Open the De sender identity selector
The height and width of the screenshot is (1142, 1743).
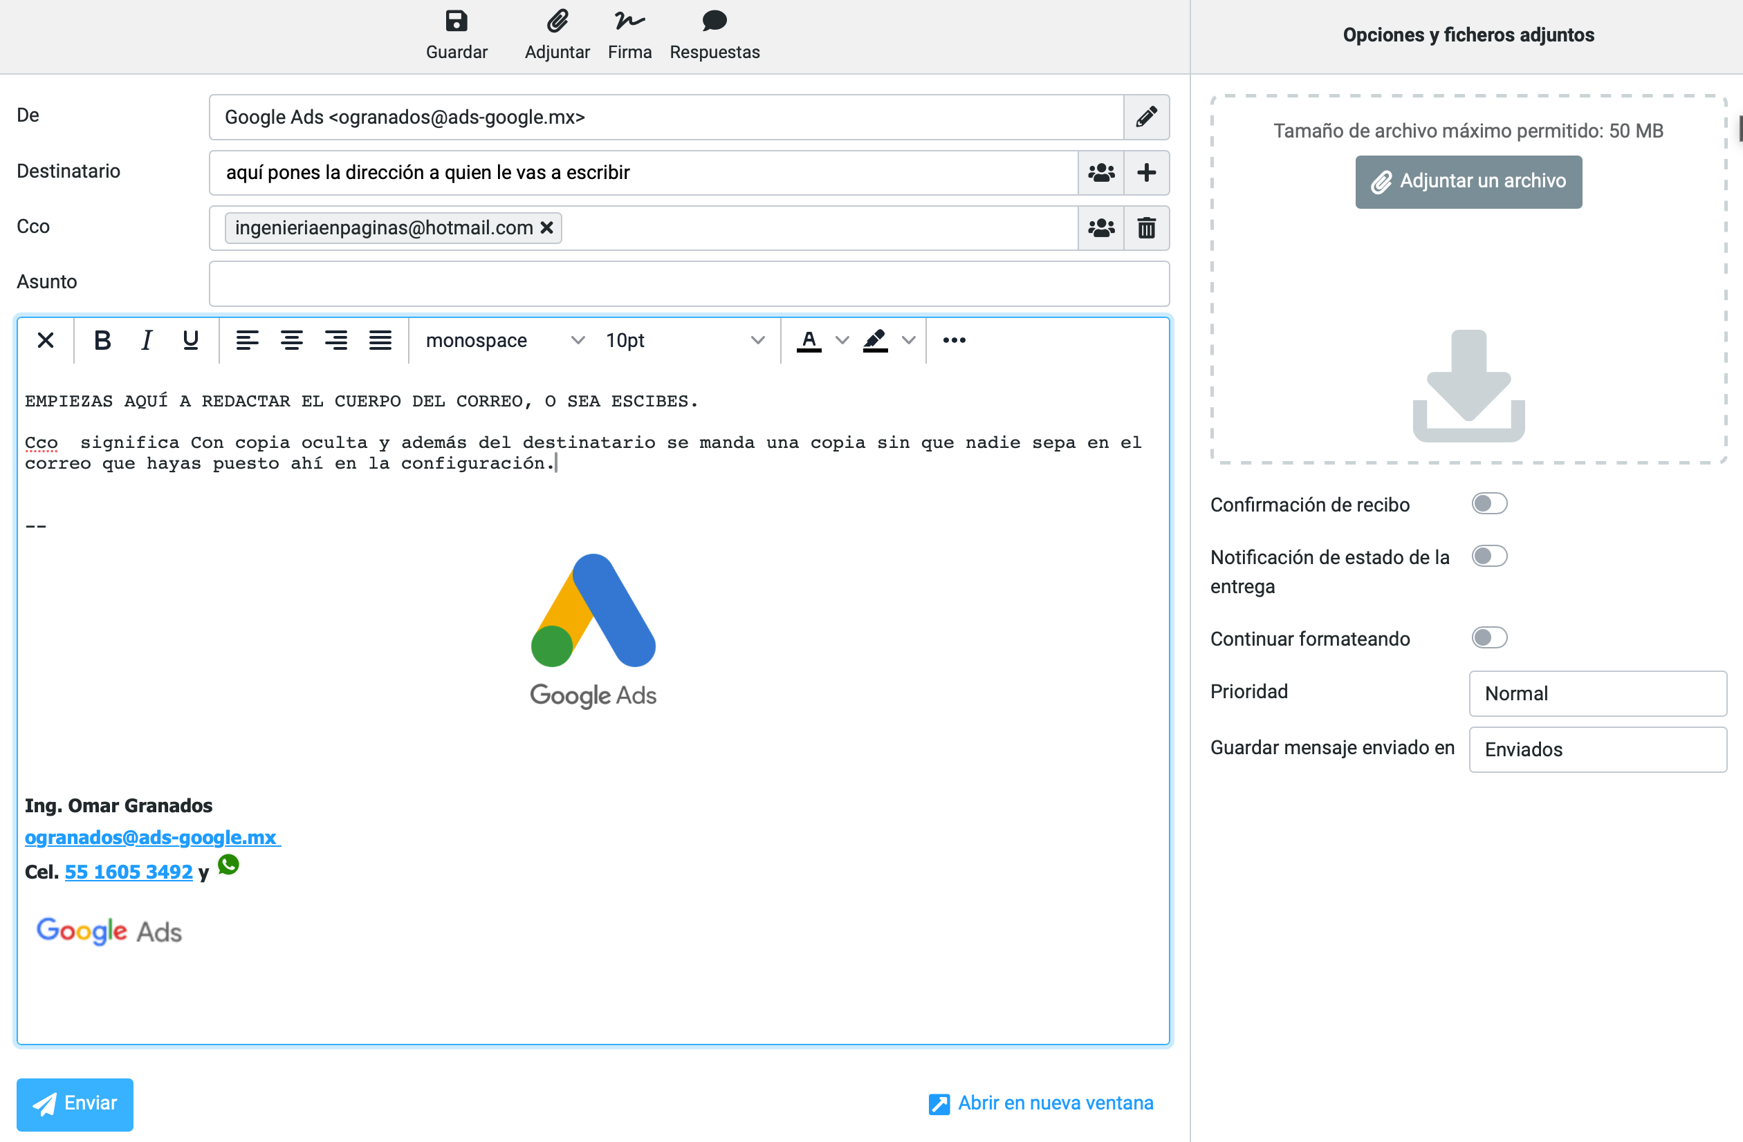click(x=667, y=117)
